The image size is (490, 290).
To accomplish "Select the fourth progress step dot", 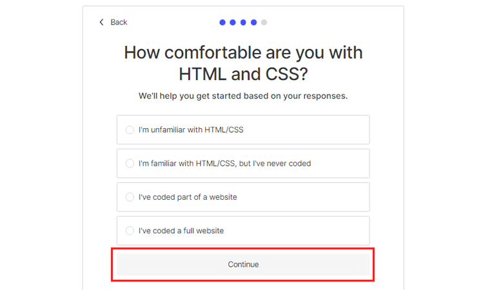I will pyautogui.click(x=254, y=22).
